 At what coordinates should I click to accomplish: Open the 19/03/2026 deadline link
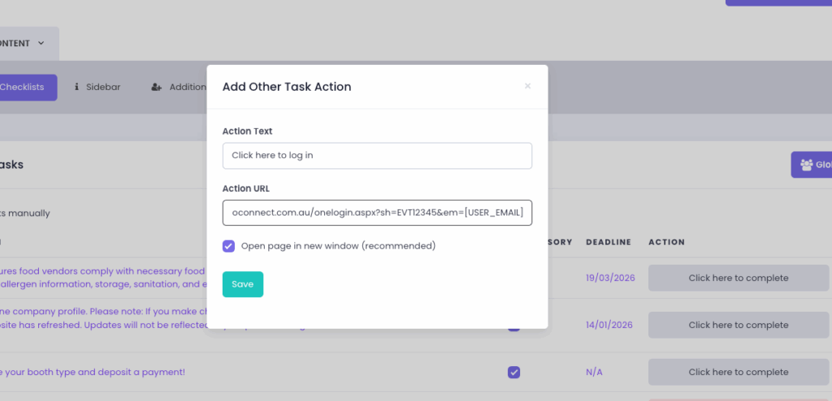610,278
